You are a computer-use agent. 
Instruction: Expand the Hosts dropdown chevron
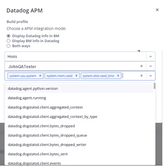pyautogui.click(x=150, y=57)
